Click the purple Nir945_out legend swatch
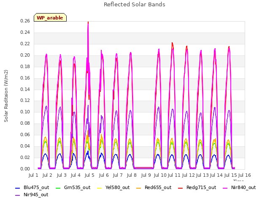The width and height of the screenshot is (270, 203). (x=18, y=195)
